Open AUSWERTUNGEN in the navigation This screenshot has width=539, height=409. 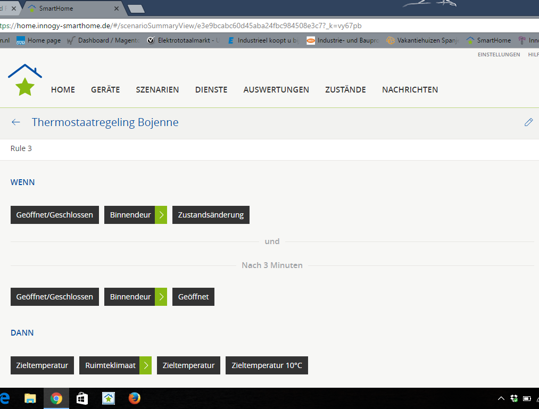(x=276, y=90)
